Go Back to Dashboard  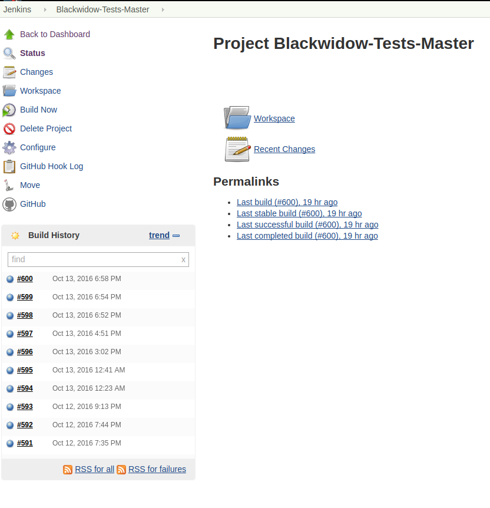pos(55,34)
